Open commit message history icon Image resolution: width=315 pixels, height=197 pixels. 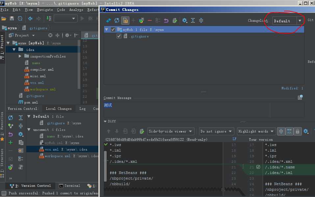coord(300,97)
